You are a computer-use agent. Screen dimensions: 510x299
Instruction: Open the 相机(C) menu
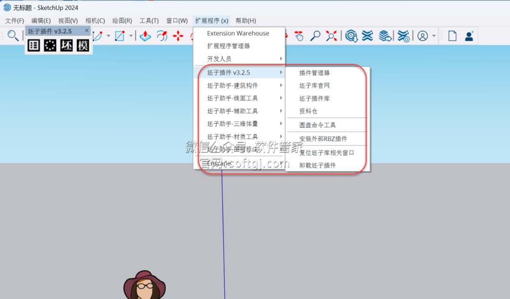click(95, 21)
